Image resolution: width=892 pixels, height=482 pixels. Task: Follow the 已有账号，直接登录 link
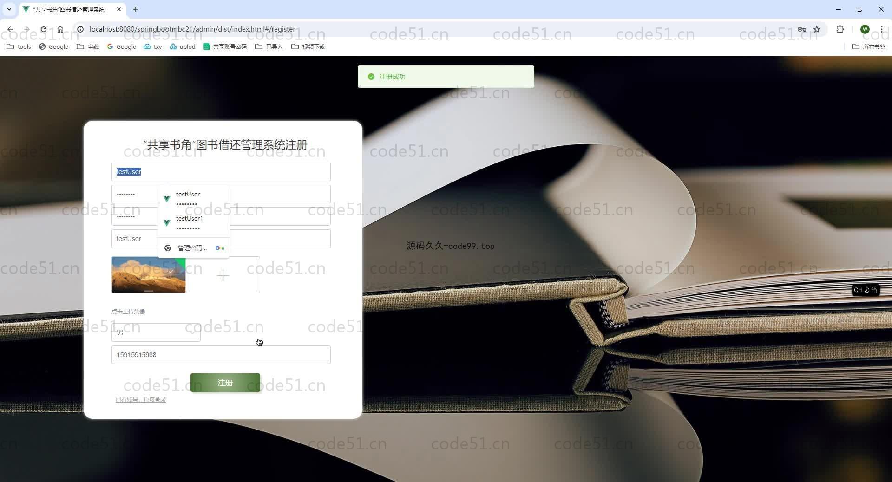[141, 399]
